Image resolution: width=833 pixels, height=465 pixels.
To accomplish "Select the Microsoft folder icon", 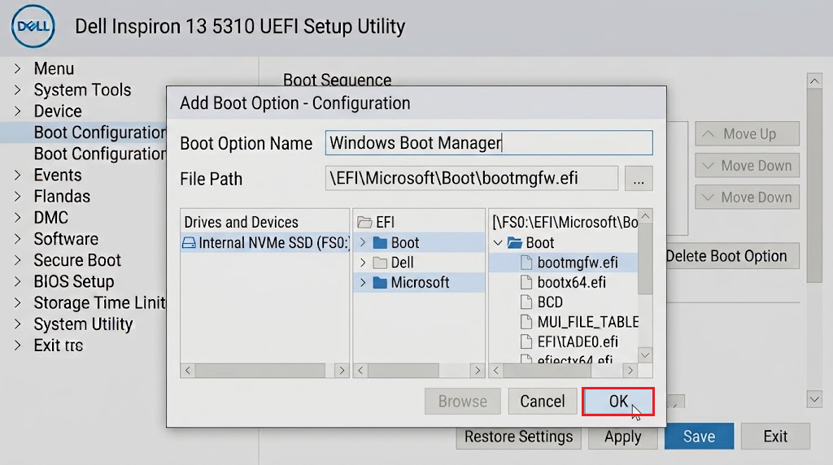I will click(x=380, y=282).
